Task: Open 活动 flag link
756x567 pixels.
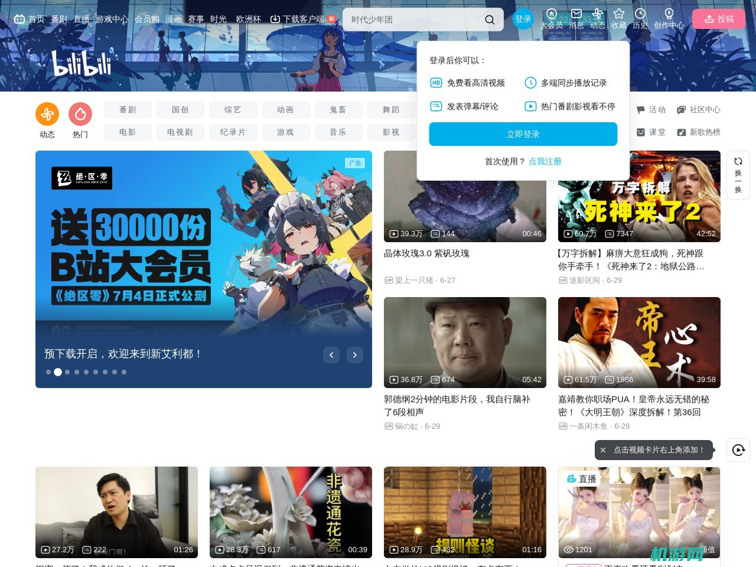Action: pos(651,110)
